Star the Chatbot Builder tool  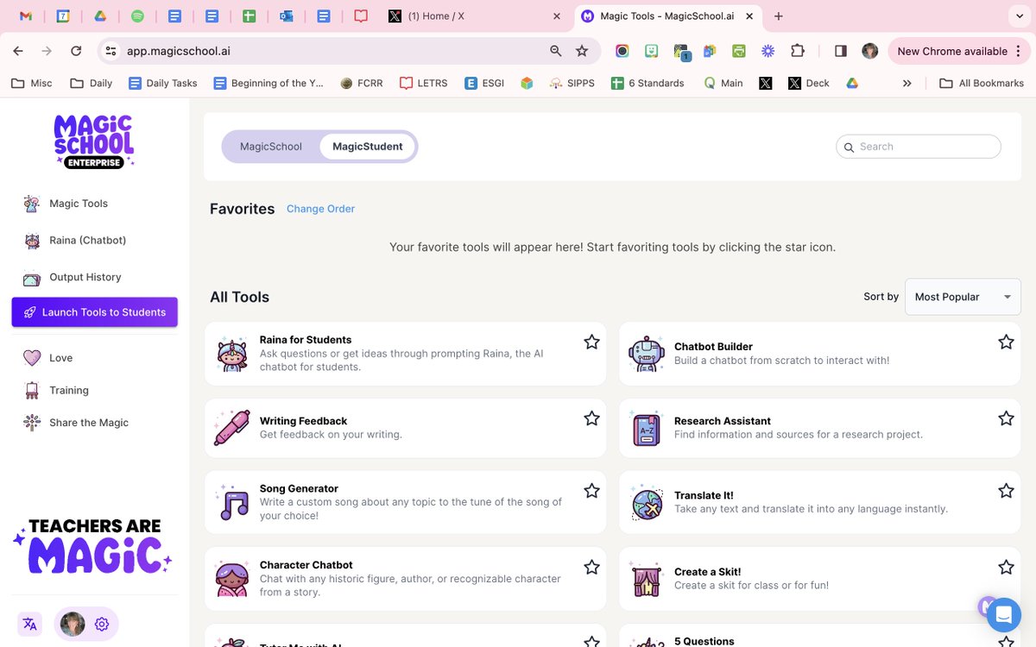coord(1006,342)
